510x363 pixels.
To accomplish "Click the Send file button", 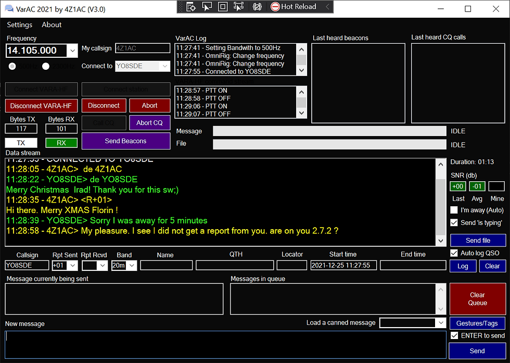I will point(478,240).
